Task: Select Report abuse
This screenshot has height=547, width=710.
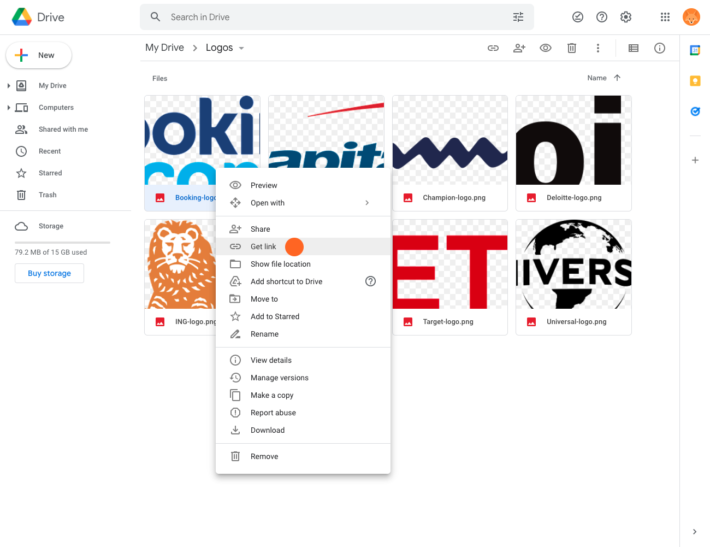Action: (x=303, y=413)
